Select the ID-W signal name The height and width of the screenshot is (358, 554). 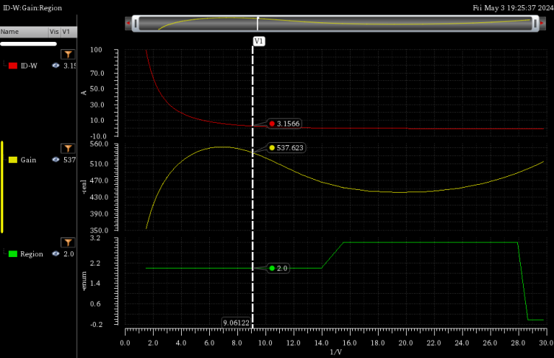tap(29, 66)
